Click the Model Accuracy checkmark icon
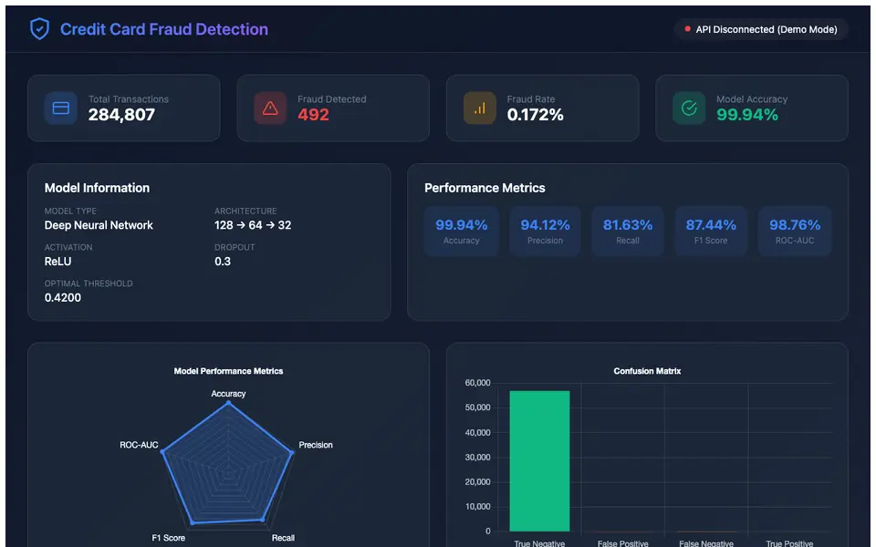This screenshot has width=876, height=547. click(690, 108)
